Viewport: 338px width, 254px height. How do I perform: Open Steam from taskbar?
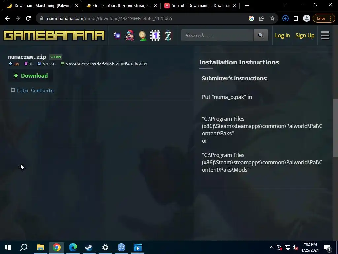coord(89,247)
